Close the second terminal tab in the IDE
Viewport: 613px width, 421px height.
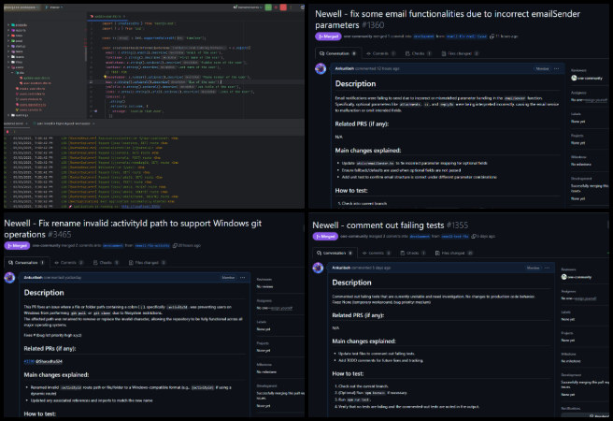coord(93,123)
